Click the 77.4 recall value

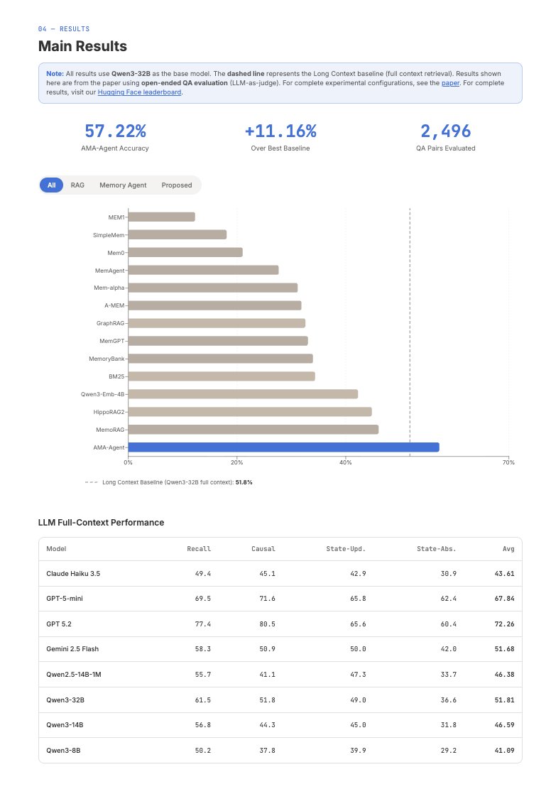(203, 624)
